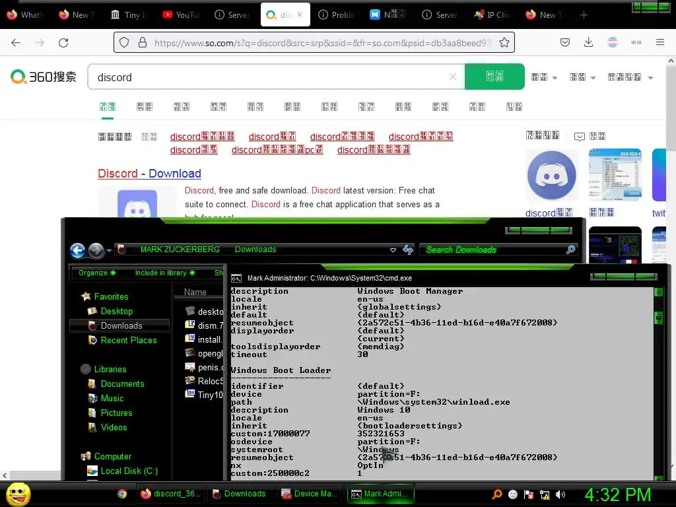Switch to the Problem browser tab
Screen dimensions: 676x507
(336, 15)
